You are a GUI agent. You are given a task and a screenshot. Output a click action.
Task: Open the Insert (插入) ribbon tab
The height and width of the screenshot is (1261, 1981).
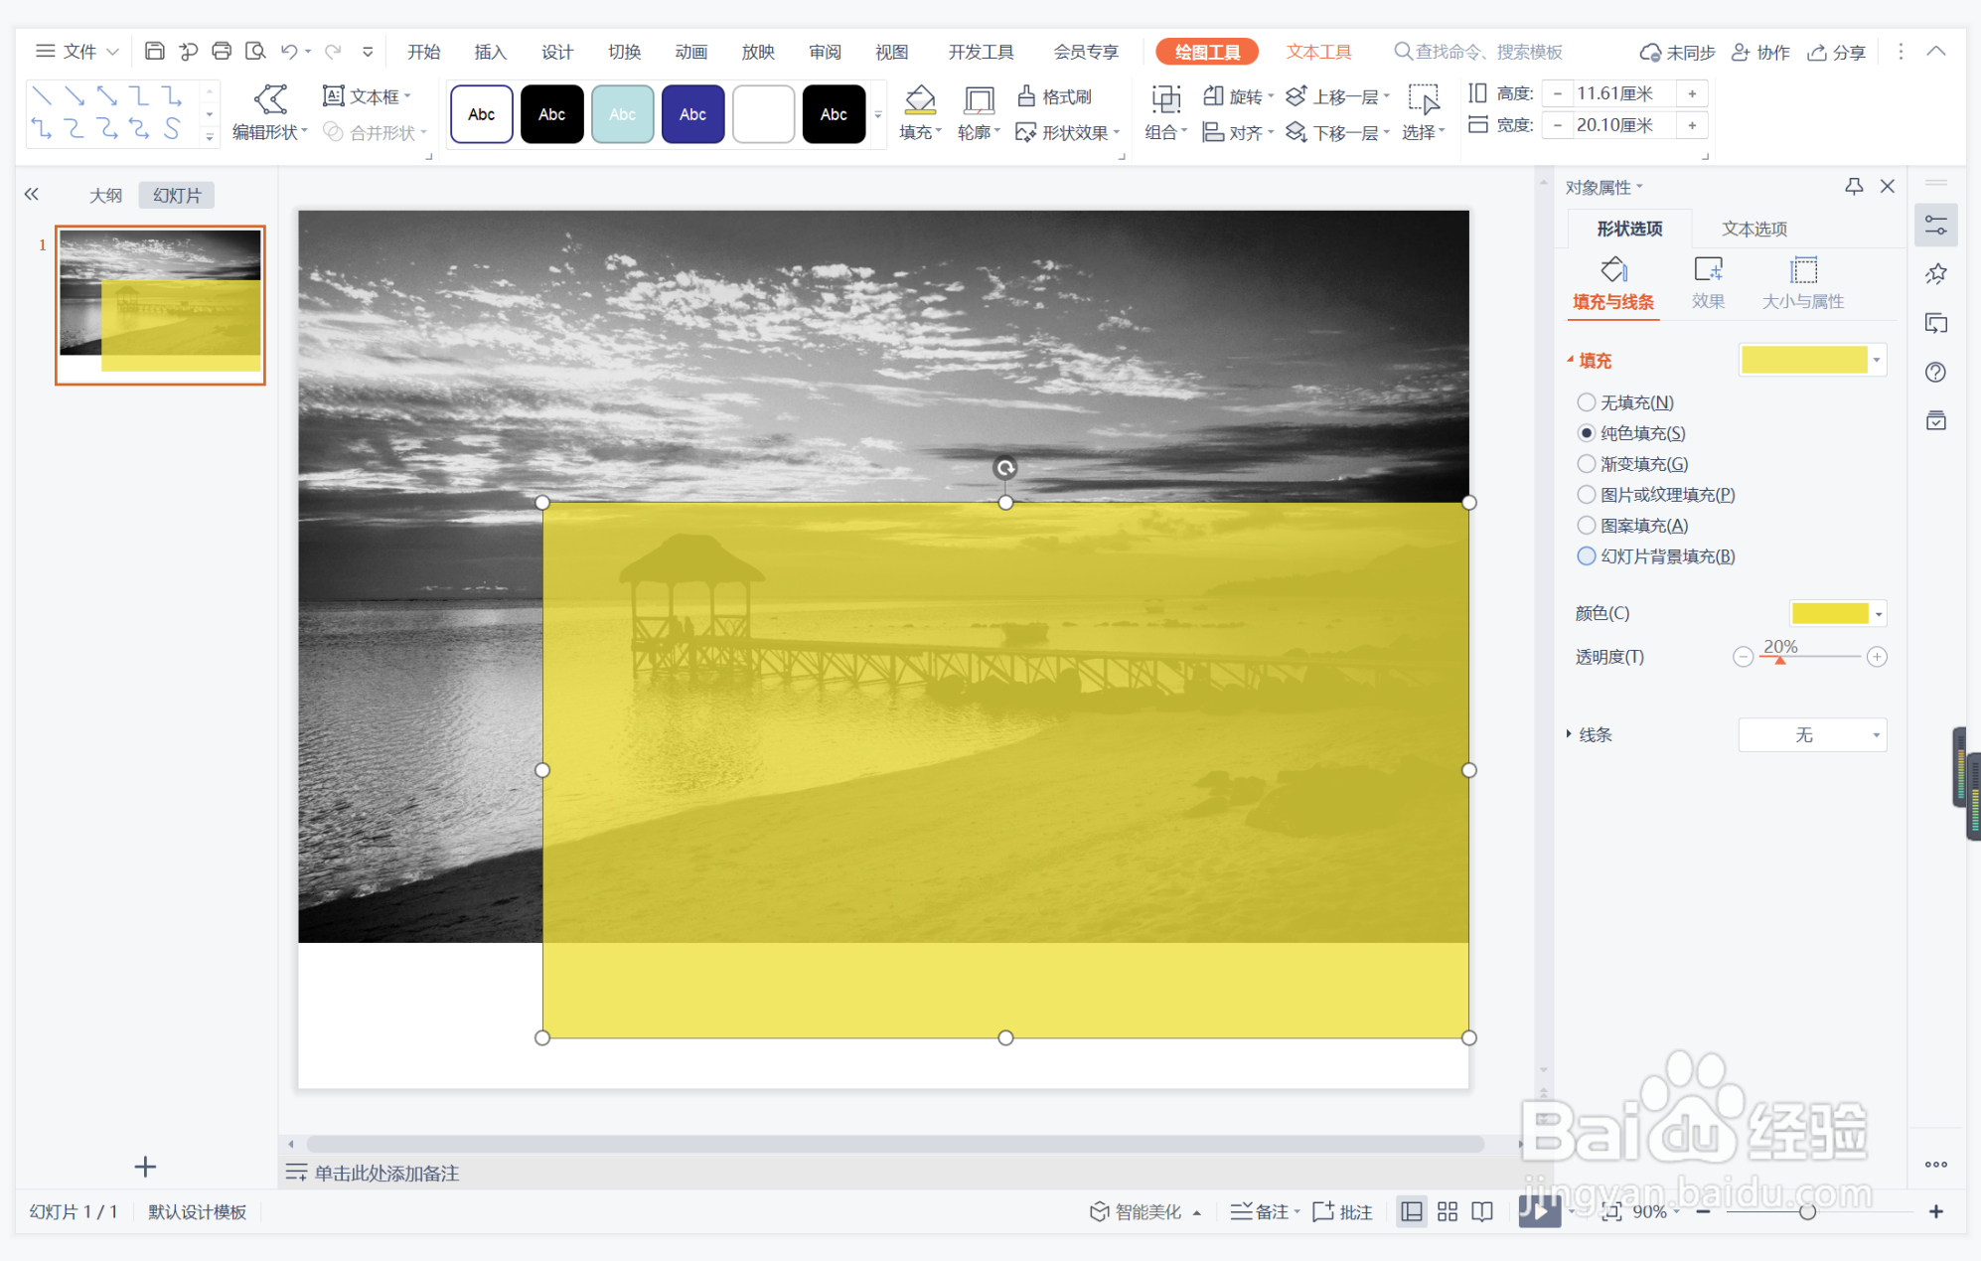490,52
